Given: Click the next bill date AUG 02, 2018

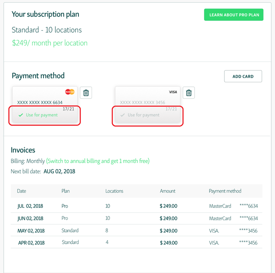Looking at the screenshot, I should (x=59, y=171).
